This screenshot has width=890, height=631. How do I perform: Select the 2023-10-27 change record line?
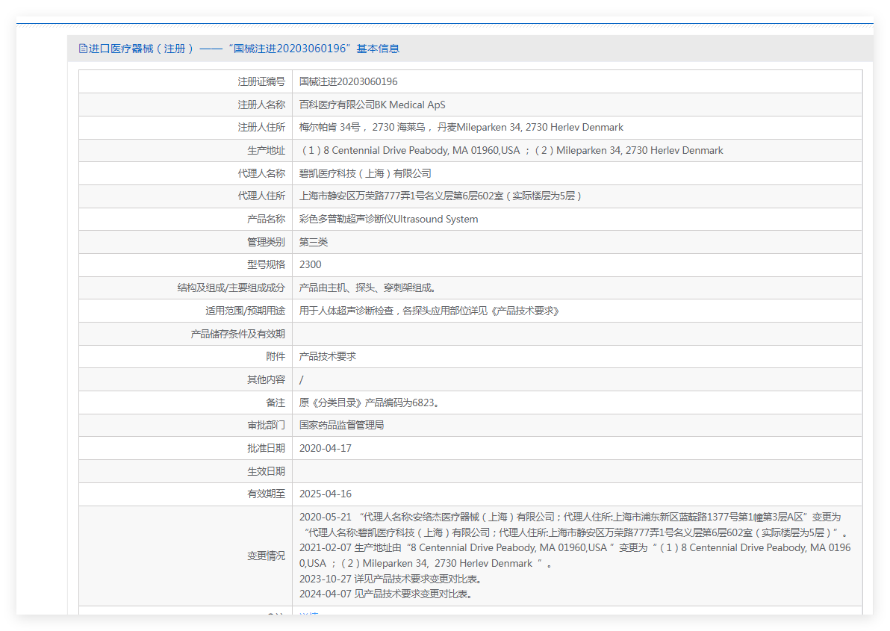click(x=391, y=579)
